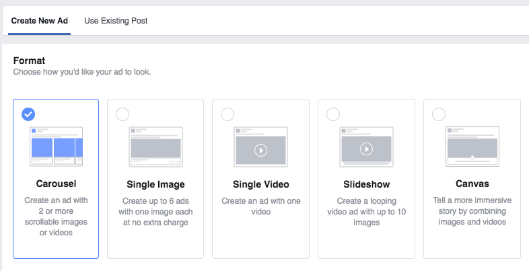Click the 'Create a looping video ad' description

point(366,212)
